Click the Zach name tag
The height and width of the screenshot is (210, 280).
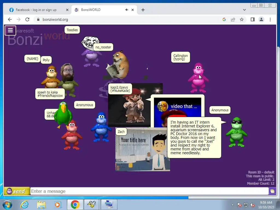(121, 132)
